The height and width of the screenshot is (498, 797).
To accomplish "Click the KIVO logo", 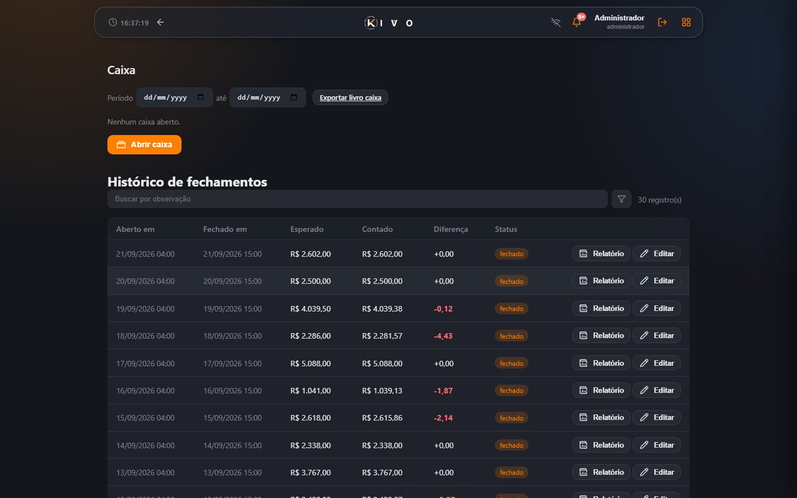I will coord(389,23).
